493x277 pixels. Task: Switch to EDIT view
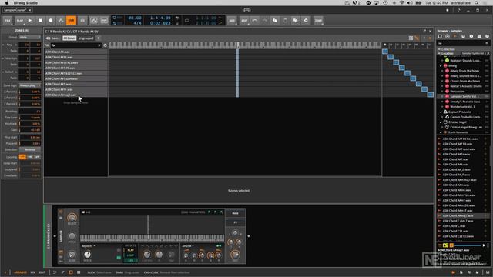click(x=42, y=272)
